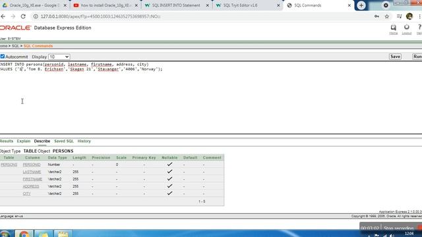Switch to the Oracle_10g_XE.exe Google tab
Screen dimensions: 422x237
coord(34,5)
